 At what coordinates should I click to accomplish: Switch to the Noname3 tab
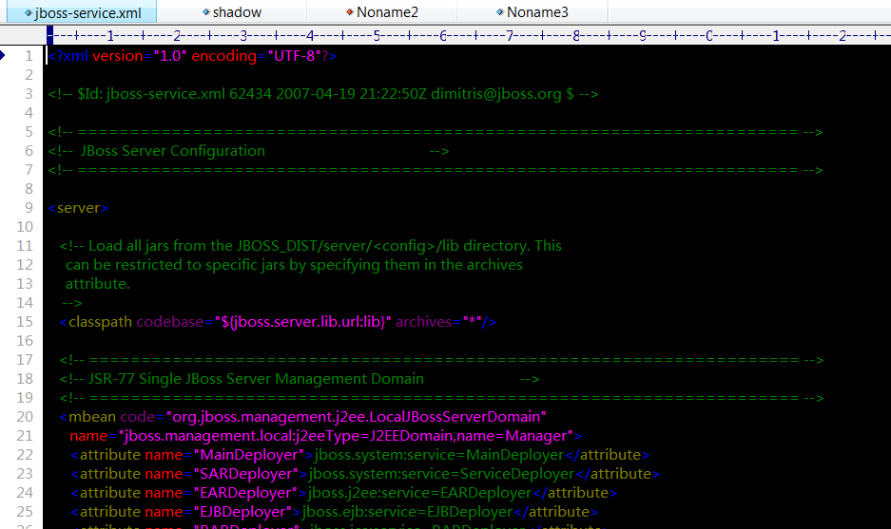[x=532, y=12]
